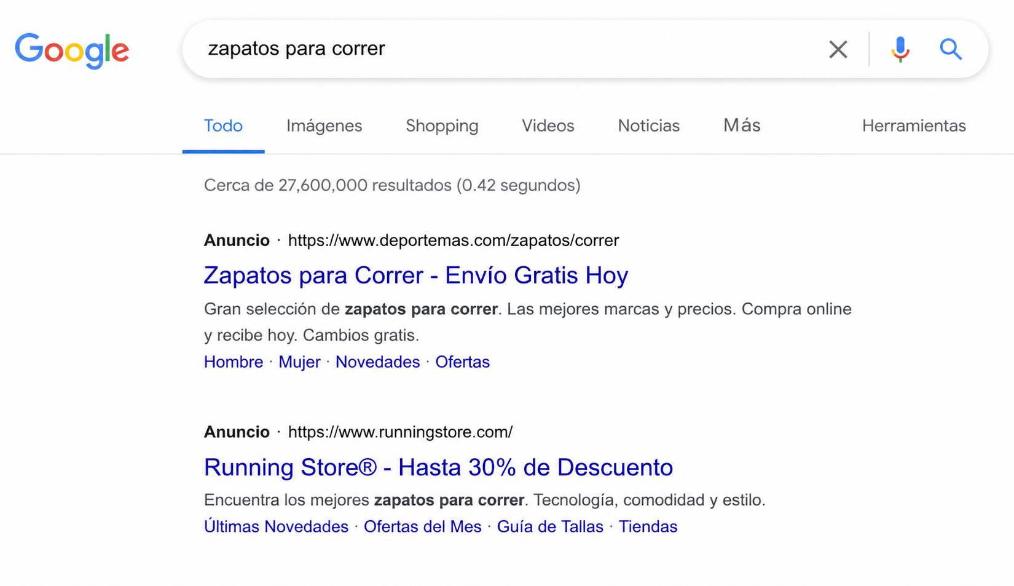Open the Shopping tab
Image resolution: width=1014 pixels, height=586 pixels.
(442, 125)
